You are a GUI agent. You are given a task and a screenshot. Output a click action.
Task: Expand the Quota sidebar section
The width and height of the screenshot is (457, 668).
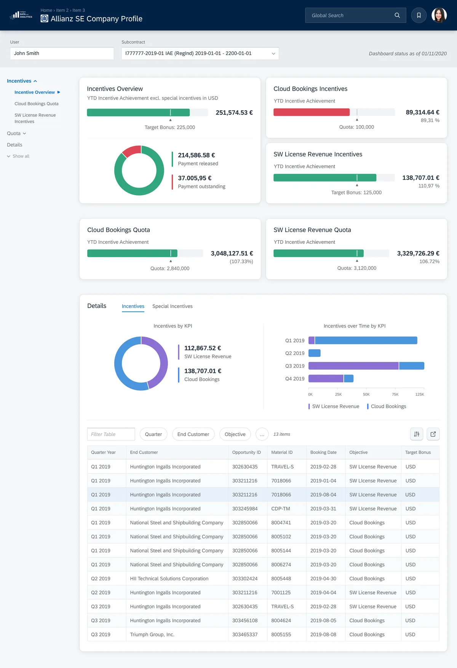click(16, 133)
